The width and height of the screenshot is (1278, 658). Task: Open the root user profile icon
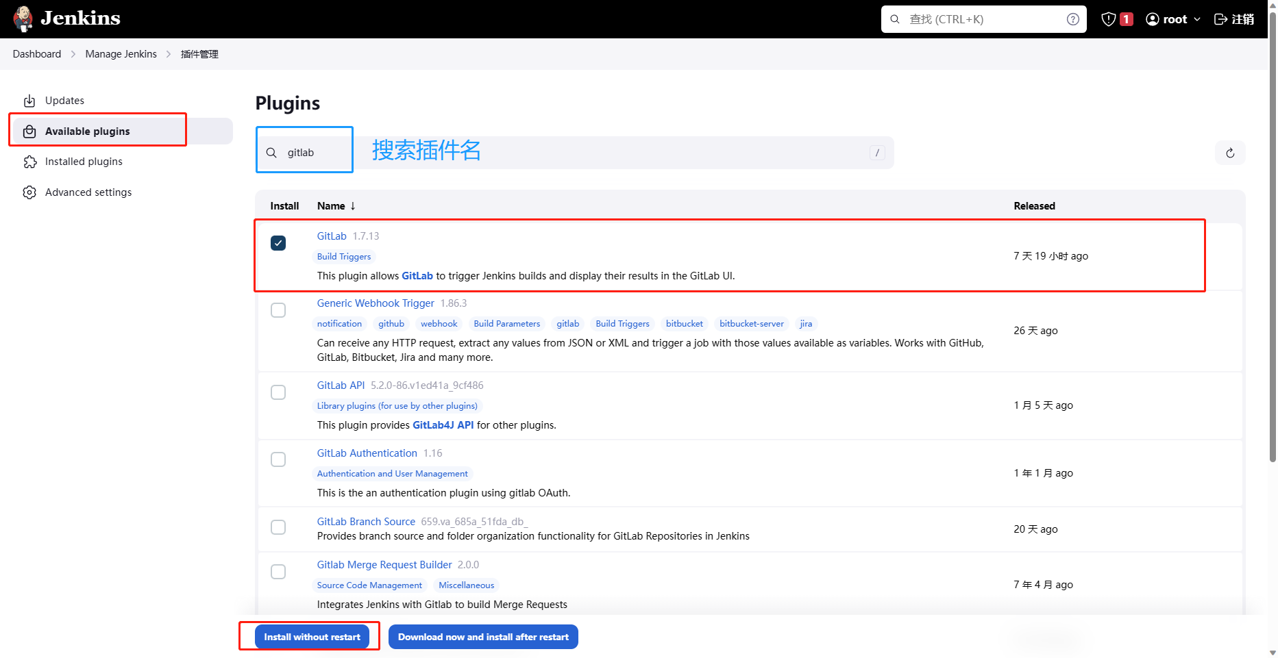pos(1153,19)
